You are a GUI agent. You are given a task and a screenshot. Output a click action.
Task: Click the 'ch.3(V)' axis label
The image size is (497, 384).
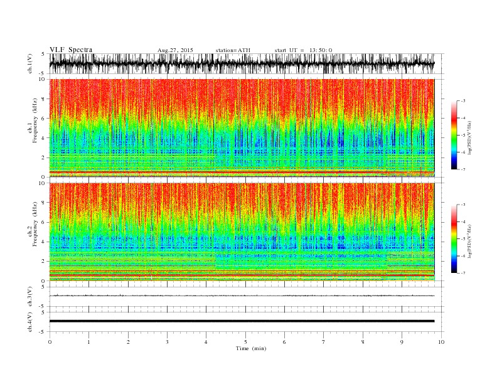point(30,297)
